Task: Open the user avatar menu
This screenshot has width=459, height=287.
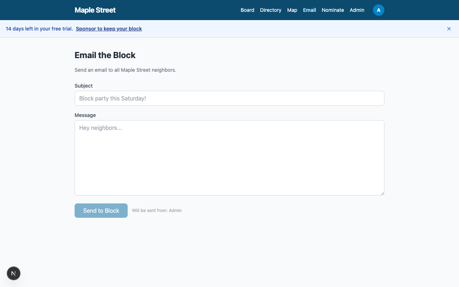Action: pyautogui.click(x=379, y=10)
